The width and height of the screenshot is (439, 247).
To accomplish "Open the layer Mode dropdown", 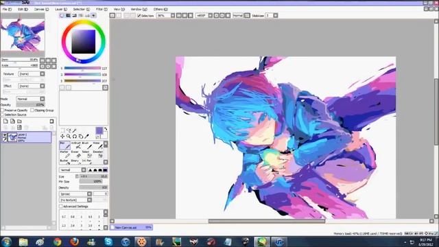I will pos(30,99).
